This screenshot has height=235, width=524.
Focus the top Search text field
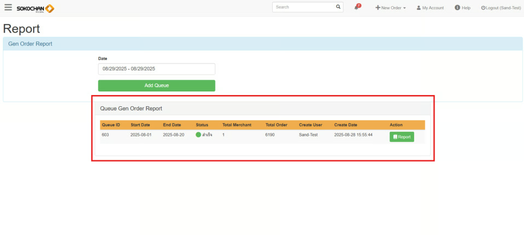(x=303, y=7)
